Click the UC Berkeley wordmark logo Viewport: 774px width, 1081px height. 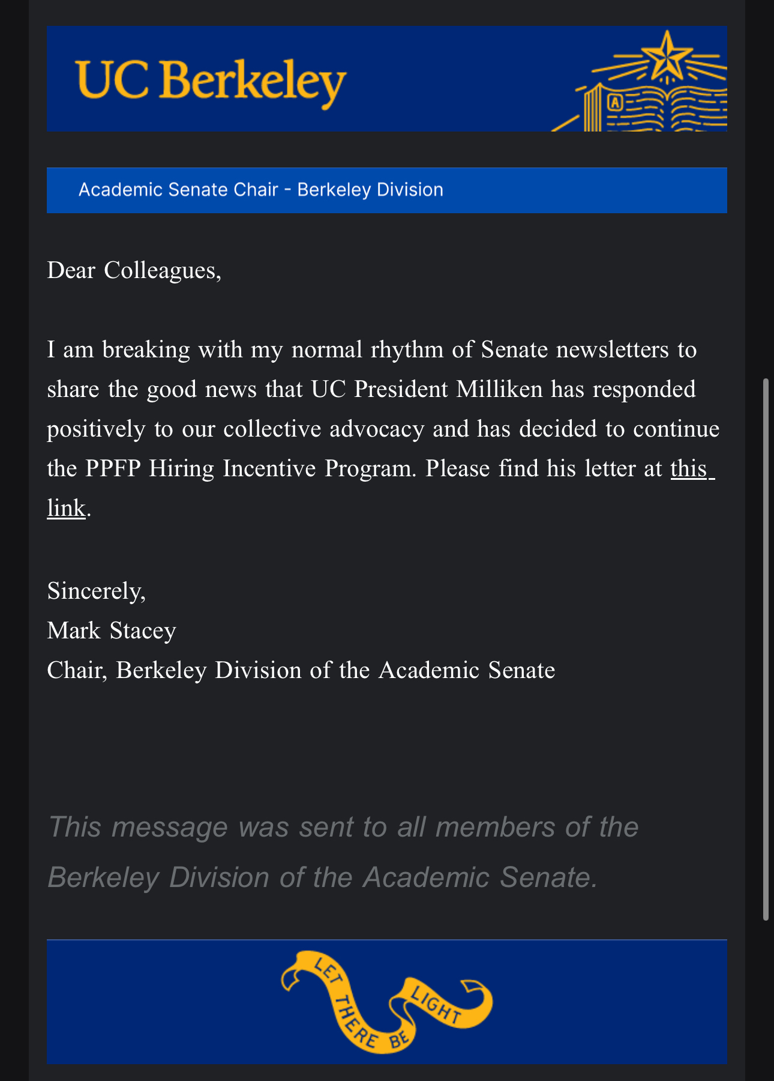pyautogui.click(x=211, y=81)
